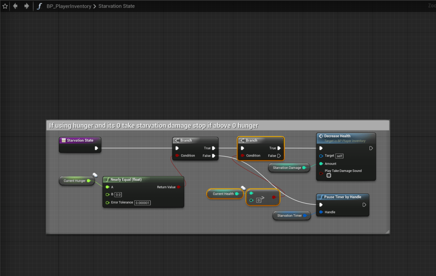436x276 pixels.
Task: Click the Starvation State node's exec output pin
Action: click(97, 148)
